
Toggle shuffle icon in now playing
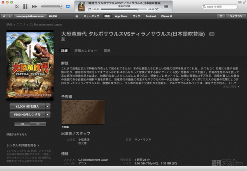pyautogui.click(x=157, y=9)
